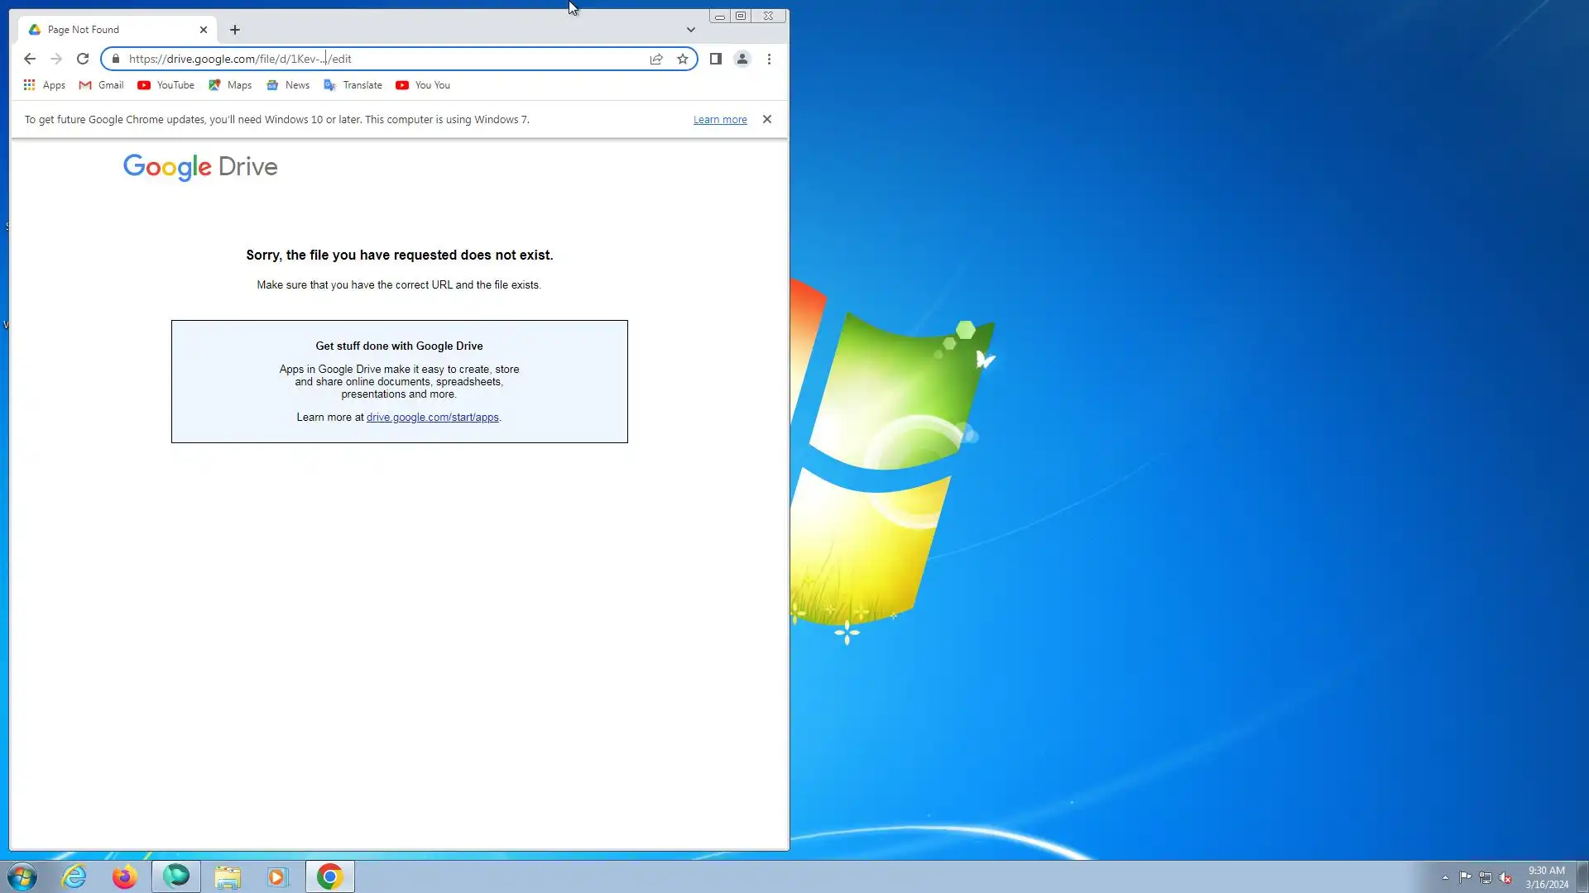Expand the tab search chevron
Screen dimensions: 1589x893
pos(691,30)
